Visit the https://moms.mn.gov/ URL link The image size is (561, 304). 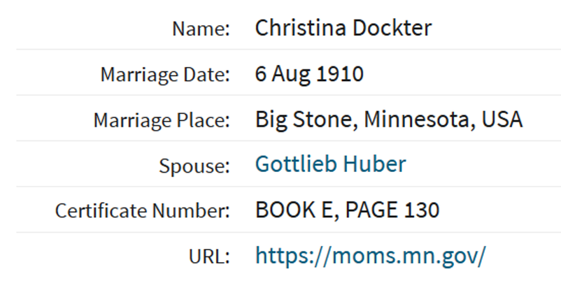tap(371, 256)
